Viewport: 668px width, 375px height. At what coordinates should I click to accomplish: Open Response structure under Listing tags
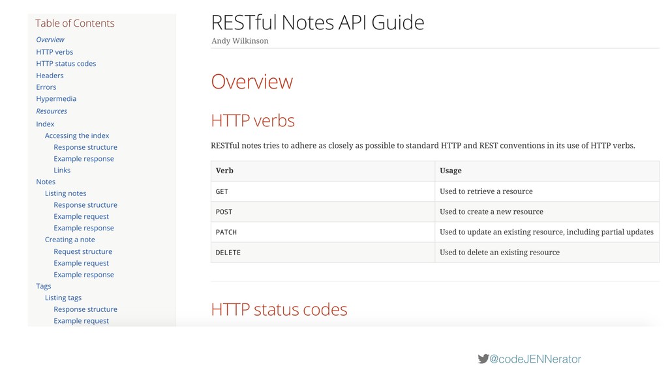coord(85,309)
